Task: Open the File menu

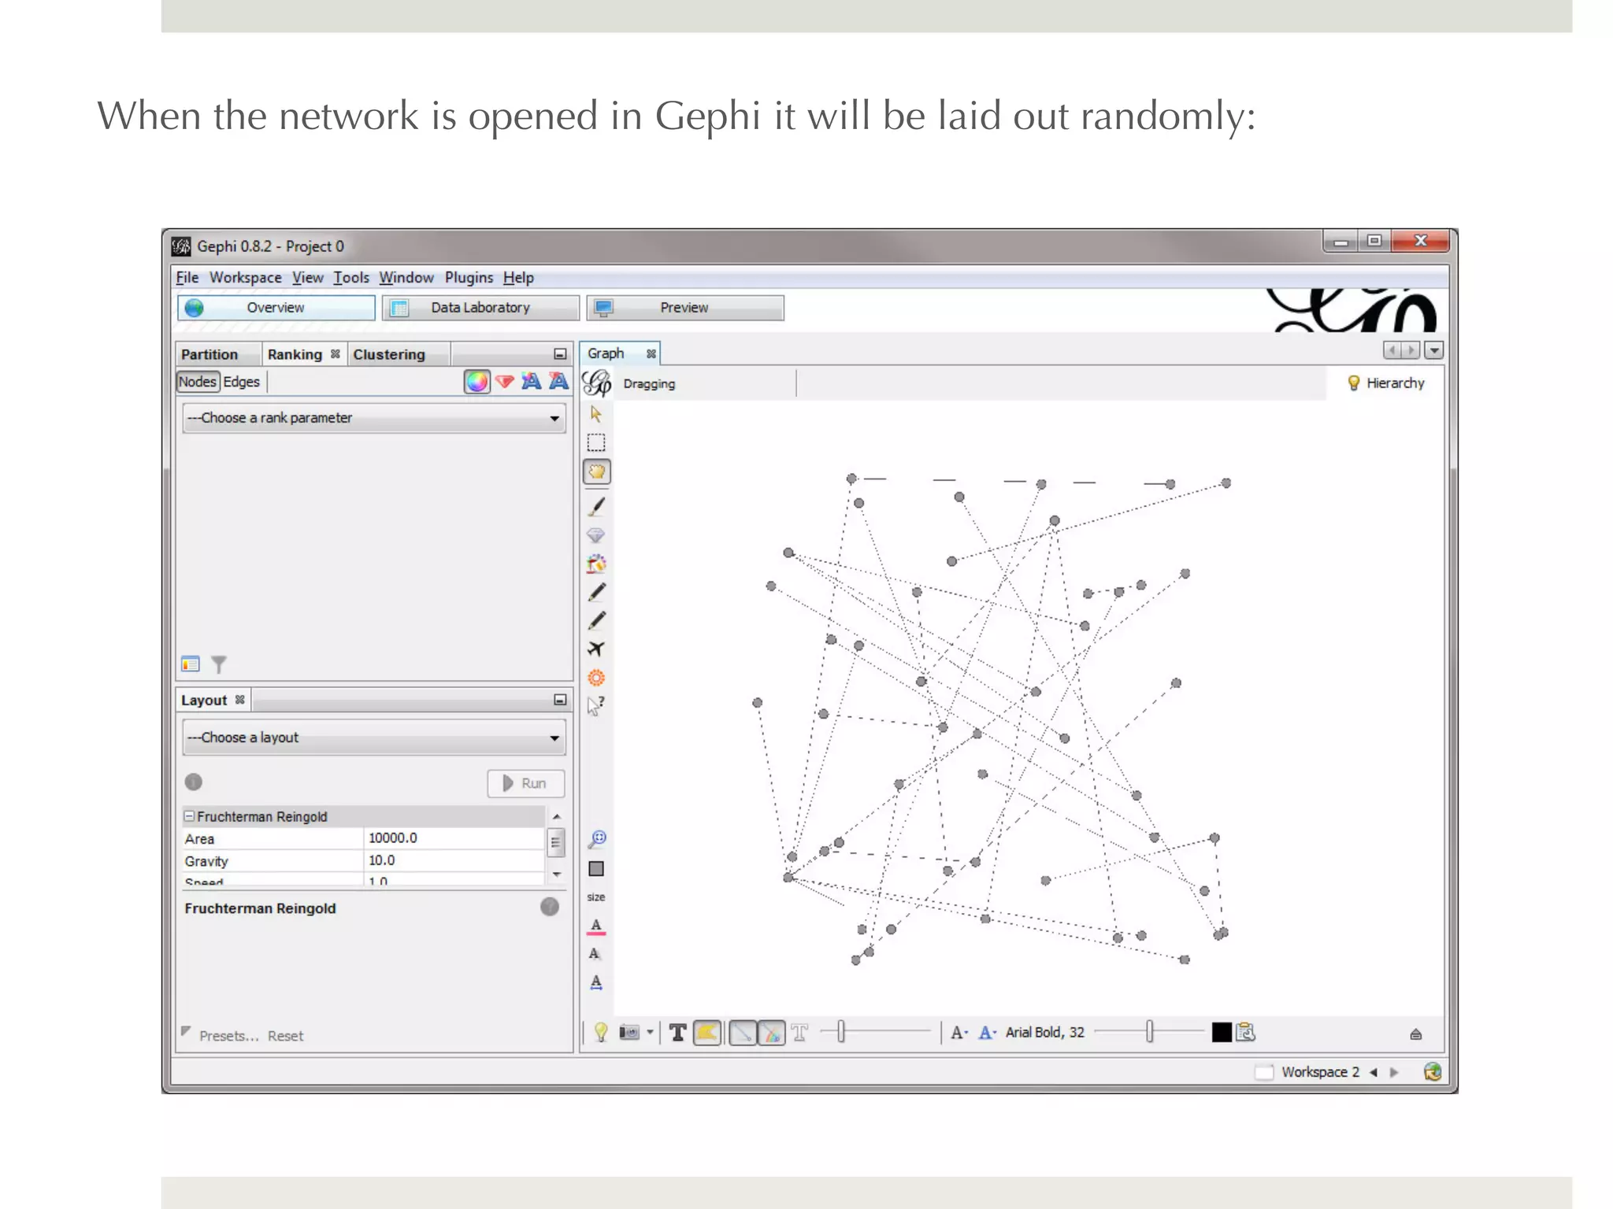Action: point(187,278)
